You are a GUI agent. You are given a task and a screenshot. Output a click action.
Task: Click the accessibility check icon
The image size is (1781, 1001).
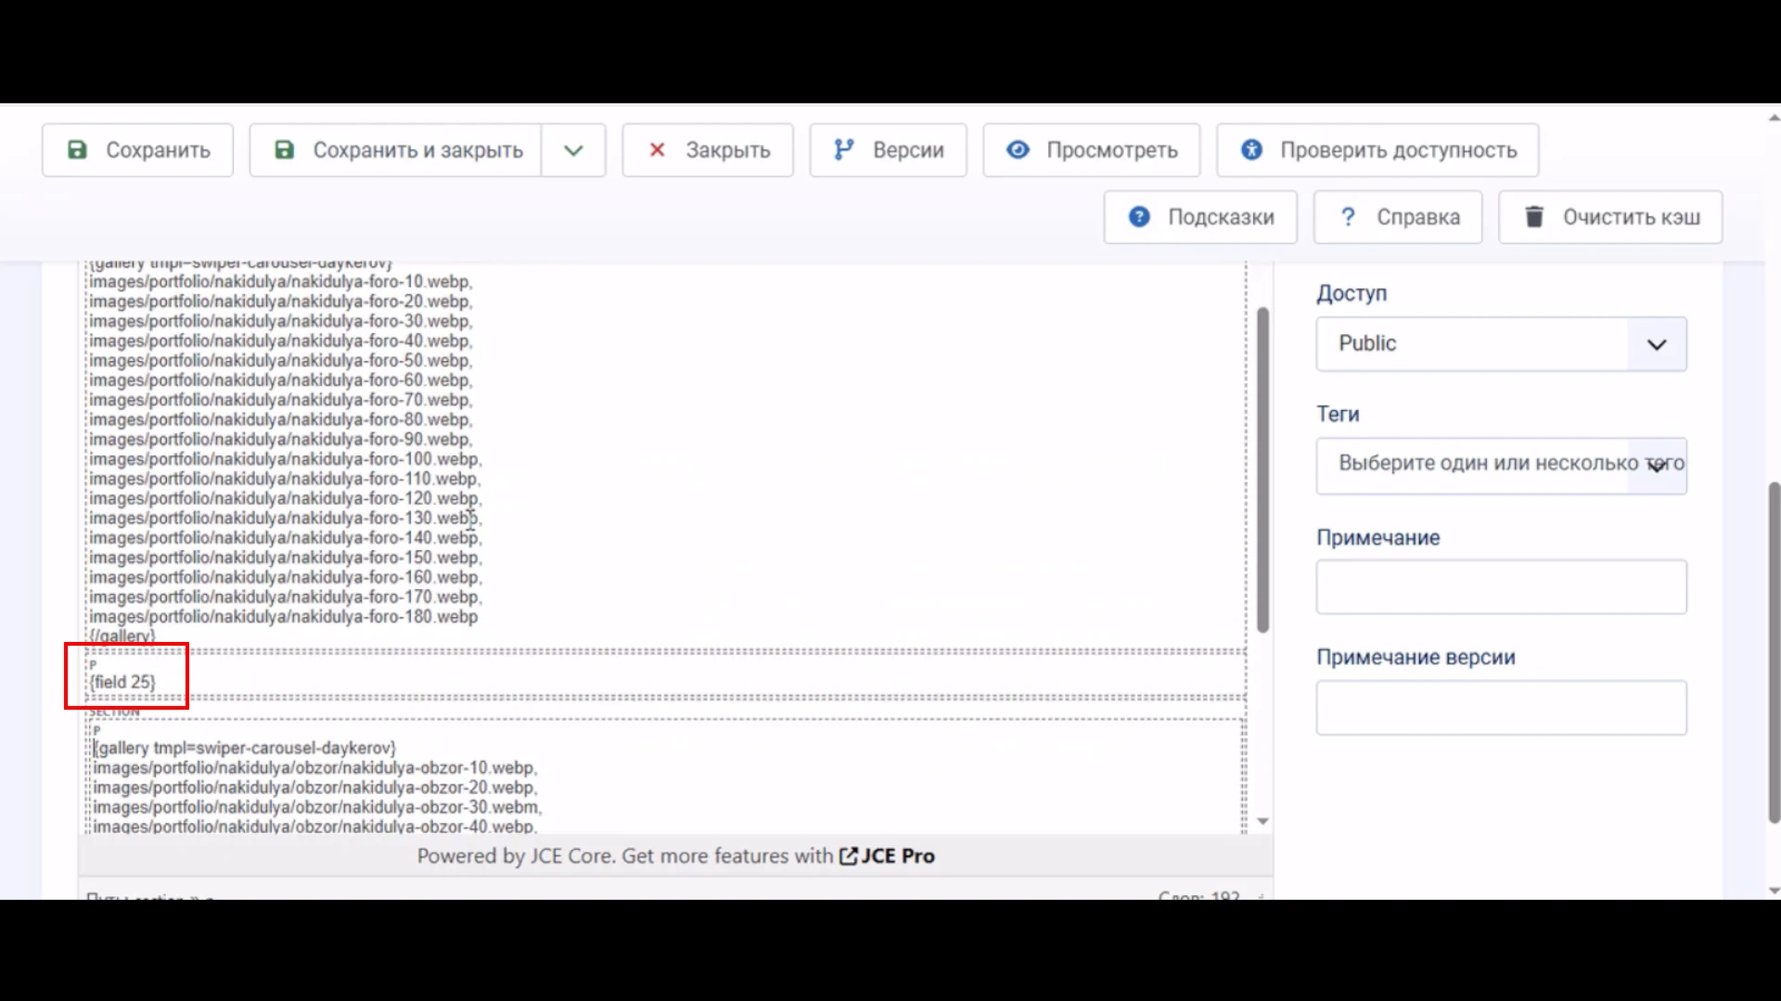(1251, 150)
